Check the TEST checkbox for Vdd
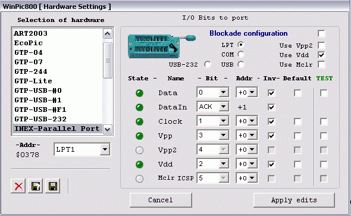The image size is (351, 216). (324, 164)
